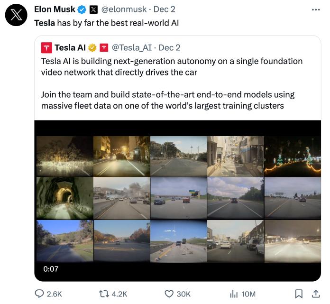Click the Tesla AI gold verified badge
This screenshot has height=304, width=330.
pos(92,47)
